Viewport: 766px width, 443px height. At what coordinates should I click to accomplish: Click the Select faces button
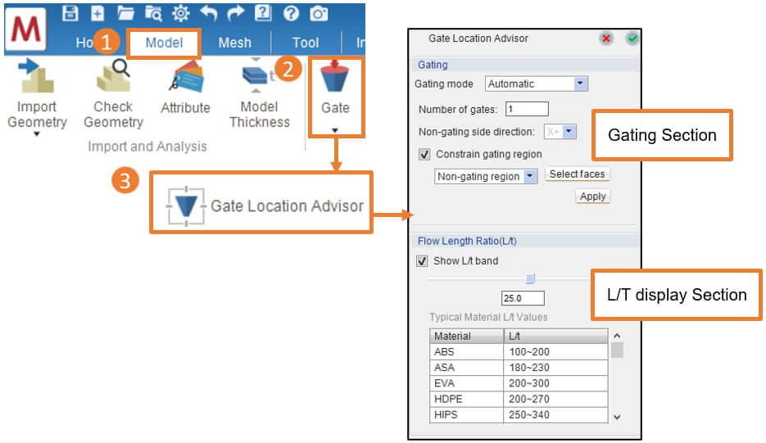tap(577, 174)
